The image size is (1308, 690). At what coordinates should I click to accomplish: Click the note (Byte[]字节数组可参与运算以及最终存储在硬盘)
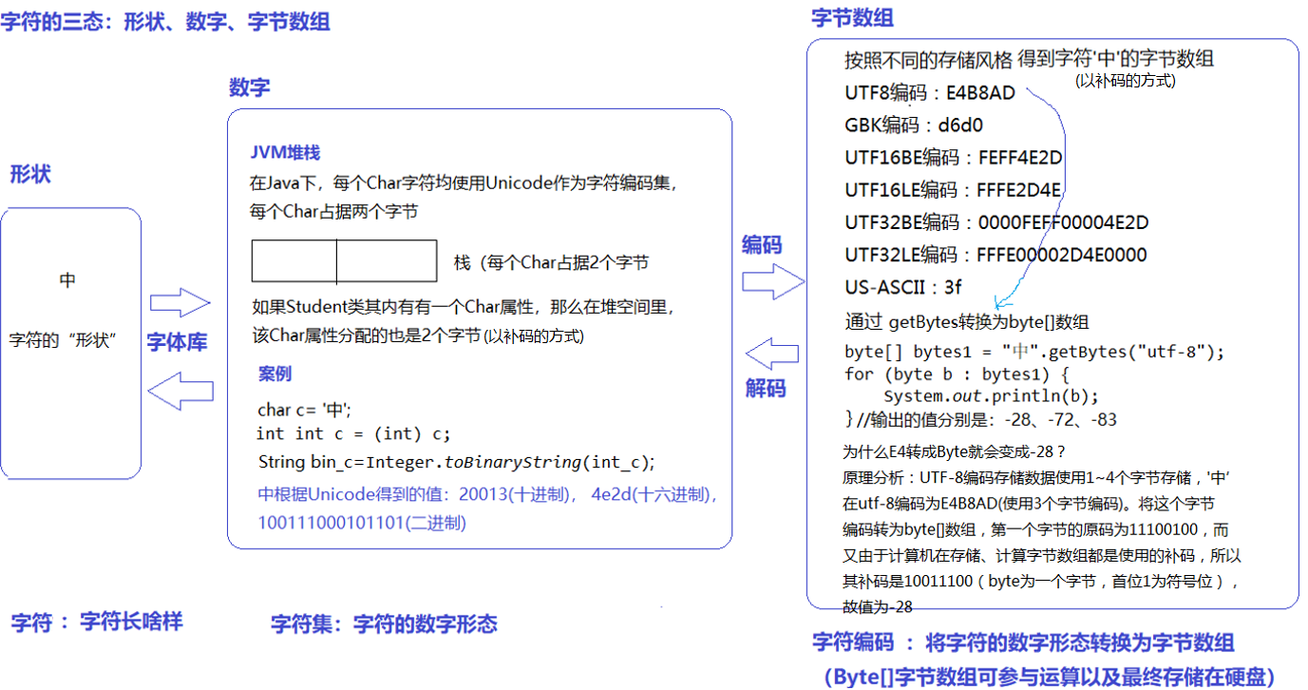(x=1050, y=677)
